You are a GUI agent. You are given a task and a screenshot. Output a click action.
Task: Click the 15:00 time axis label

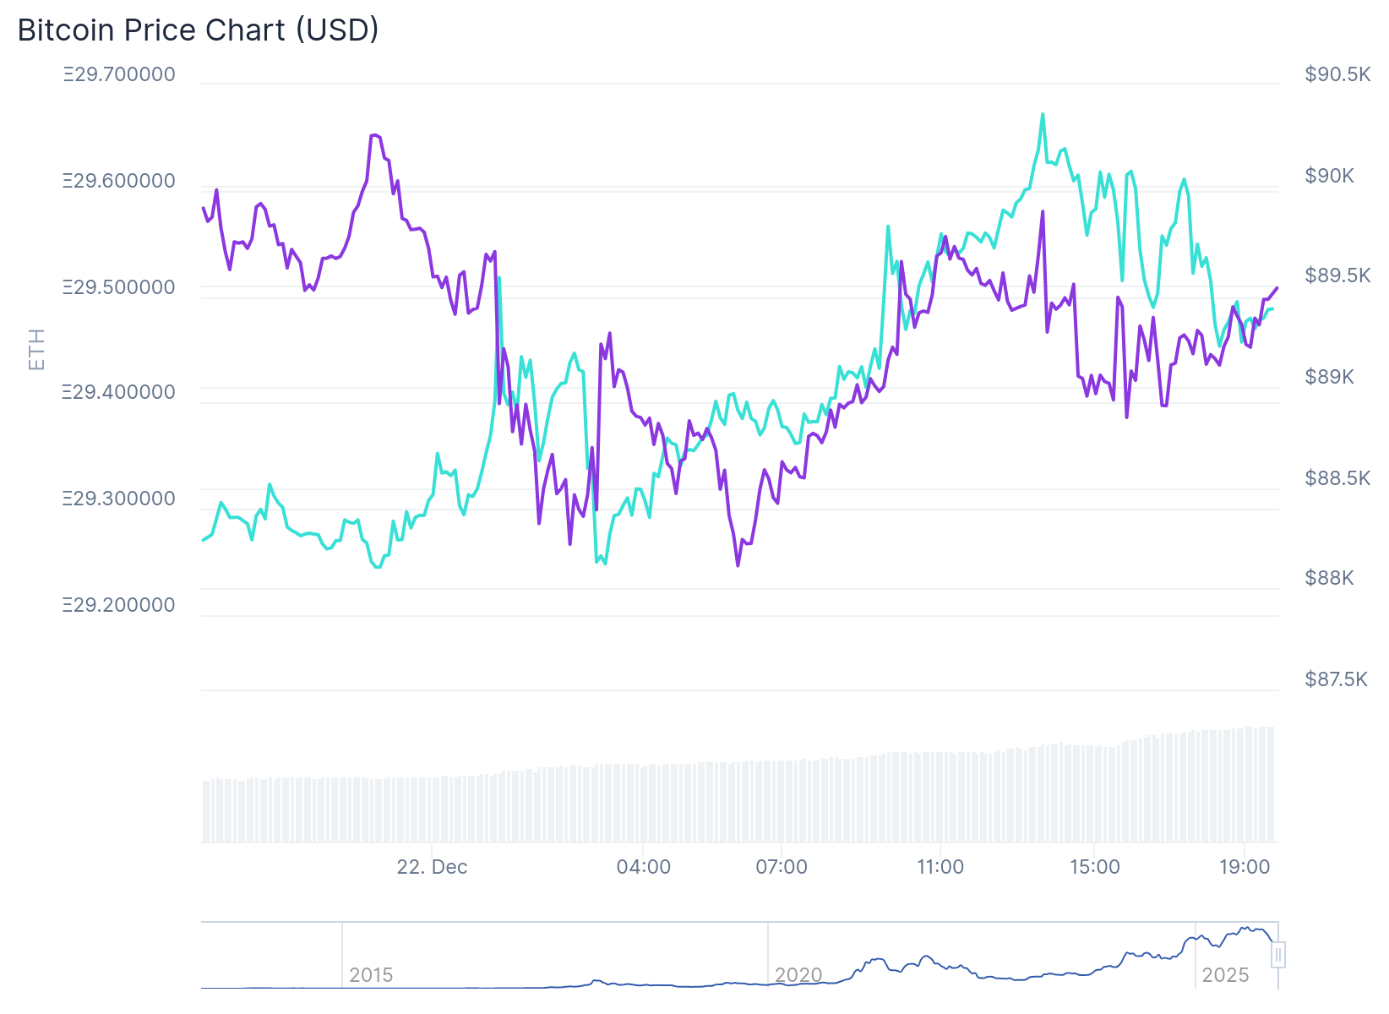(1095, 867)
